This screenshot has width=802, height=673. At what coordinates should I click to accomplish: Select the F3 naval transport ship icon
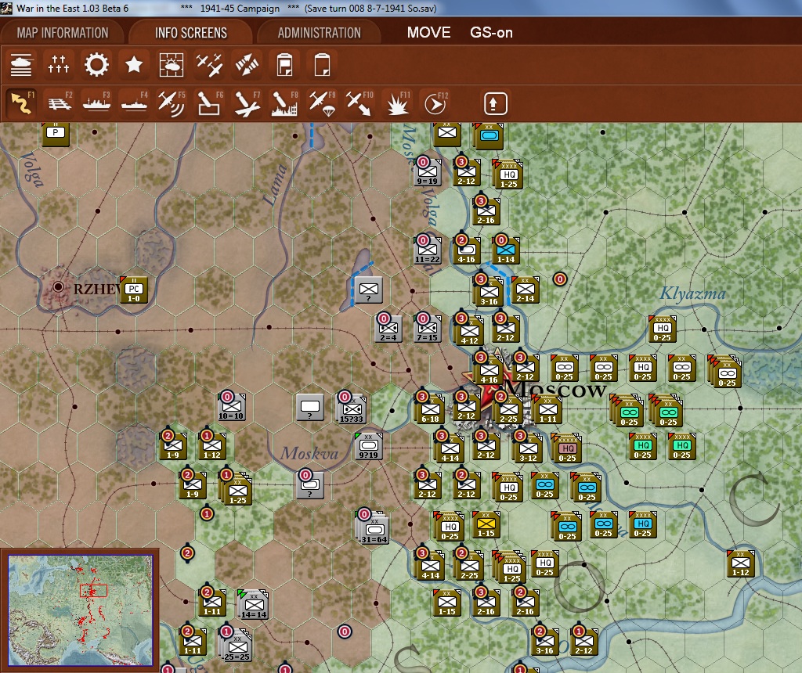pos(96,104)
